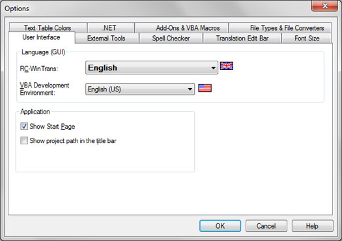Click the RC-WinTrans label text
The image size is (342, 241).
click(39, 69)
